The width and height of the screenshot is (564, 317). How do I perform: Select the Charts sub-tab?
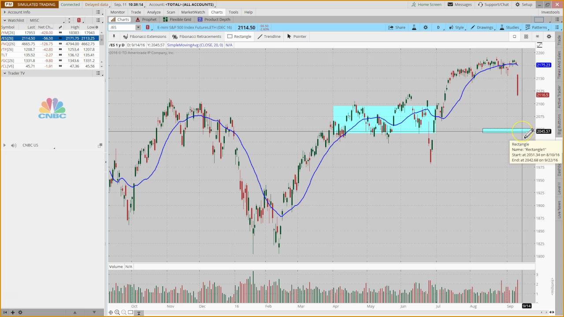pos(120,19)
